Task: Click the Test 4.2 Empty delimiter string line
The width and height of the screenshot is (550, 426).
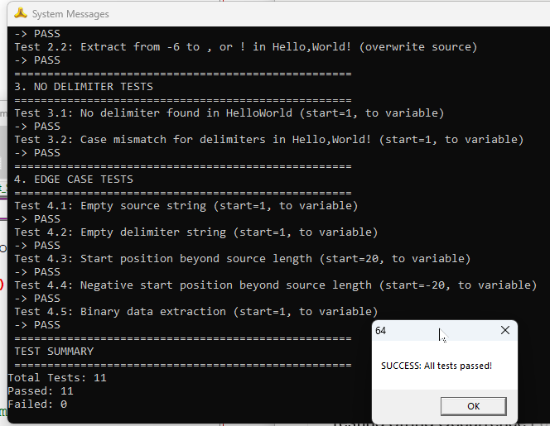Action: 195,232
